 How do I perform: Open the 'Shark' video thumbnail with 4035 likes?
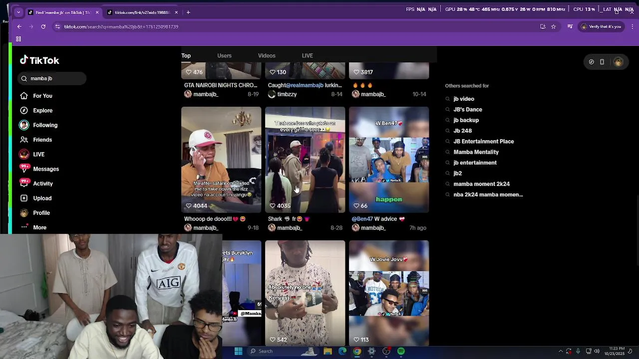point(305,160)
